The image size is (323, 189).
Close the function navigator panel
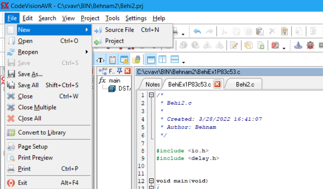[127, 71]
